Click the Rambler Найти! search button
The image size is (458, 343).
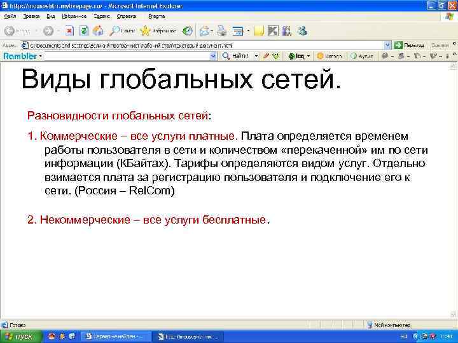click(235, 56)
